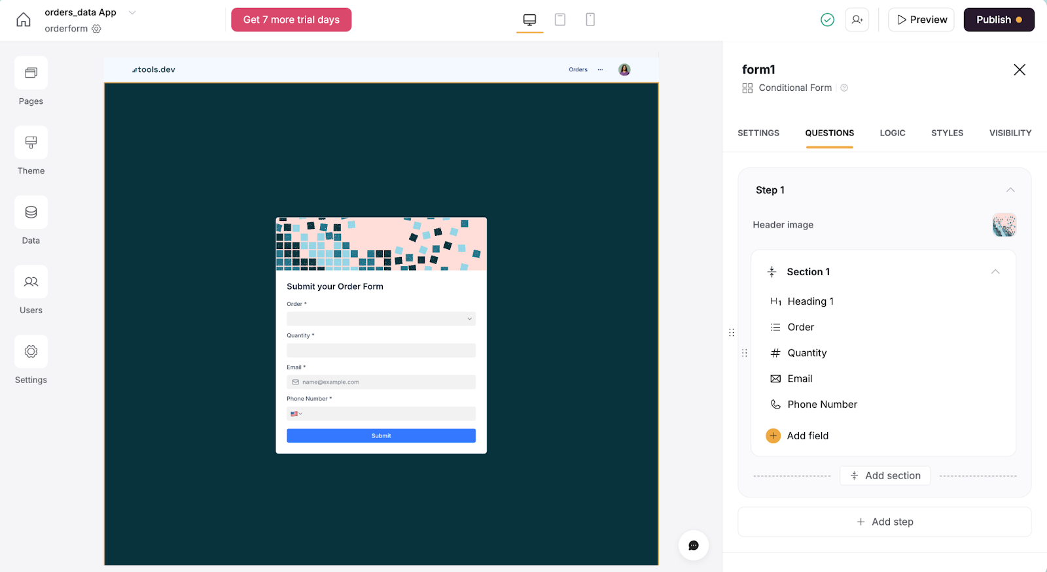
Task: Click the Phone Number input field
Action: point(381,414)
